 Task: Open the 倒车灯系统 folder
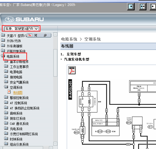[18, 118]
